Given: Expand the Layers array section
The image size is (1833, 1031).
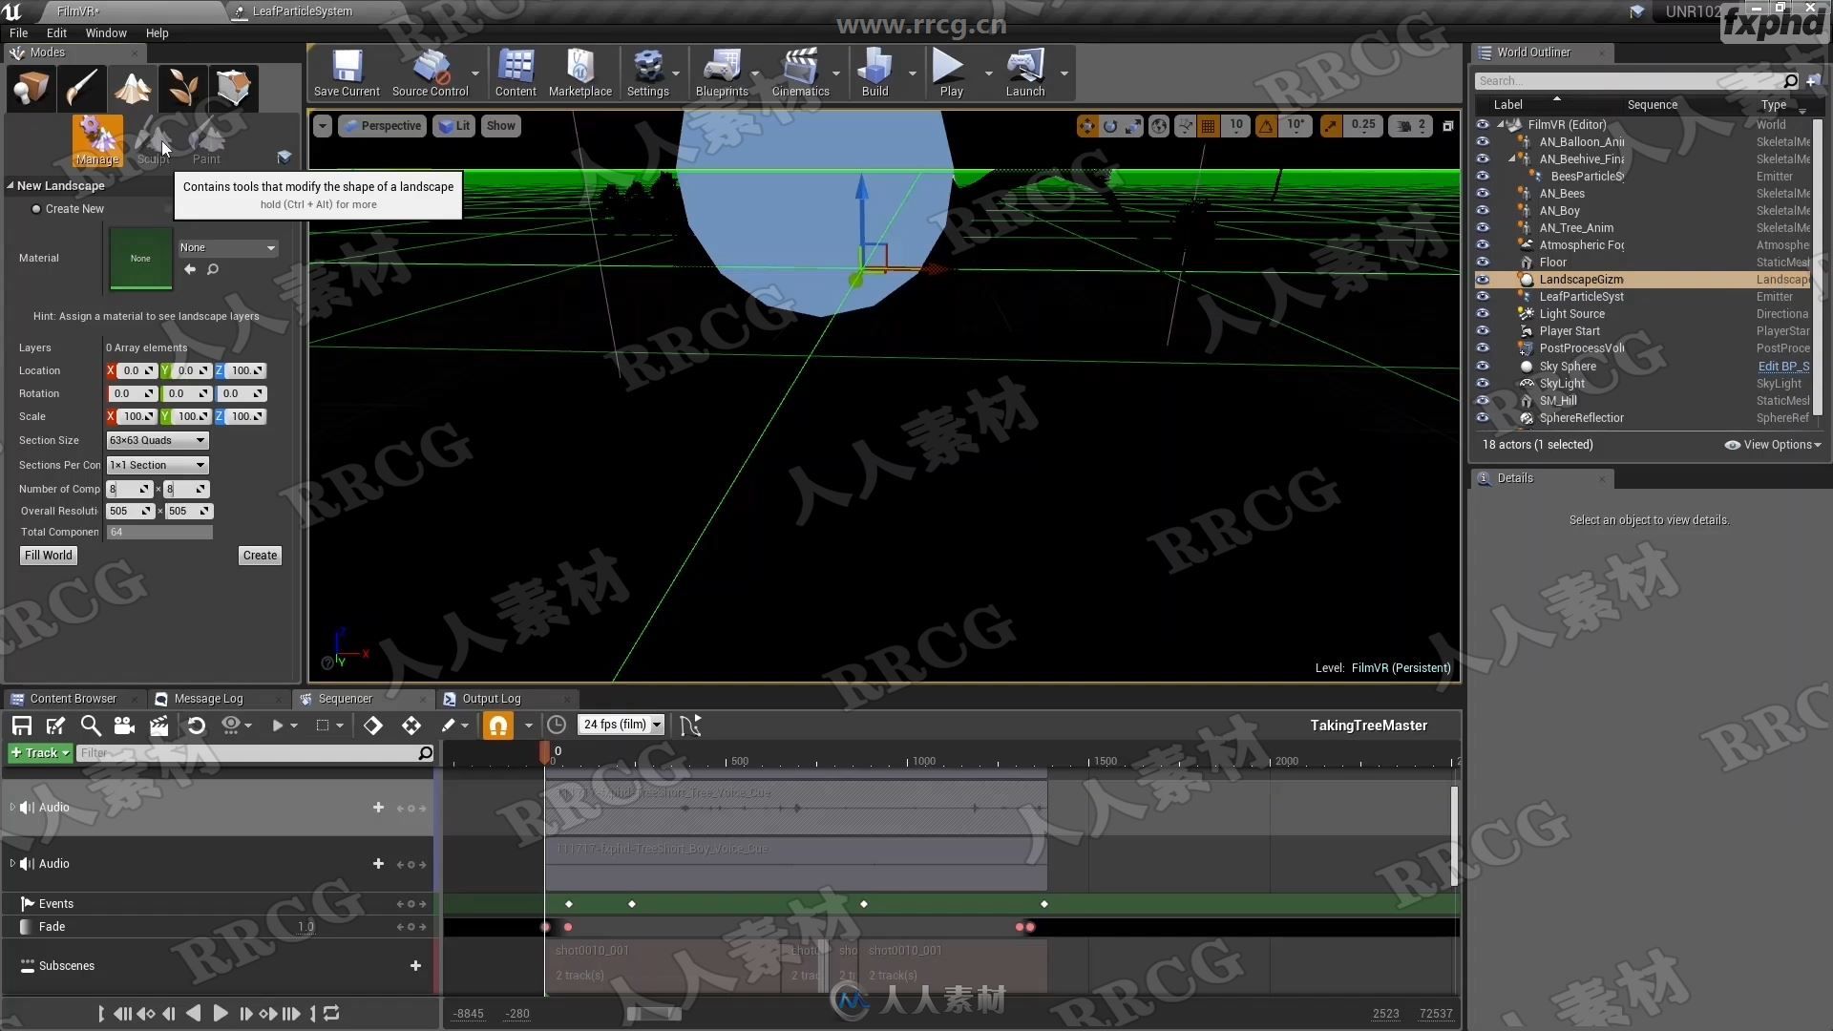Looking at the screenshot, I should pyautogui.click(x=12, y=347).
